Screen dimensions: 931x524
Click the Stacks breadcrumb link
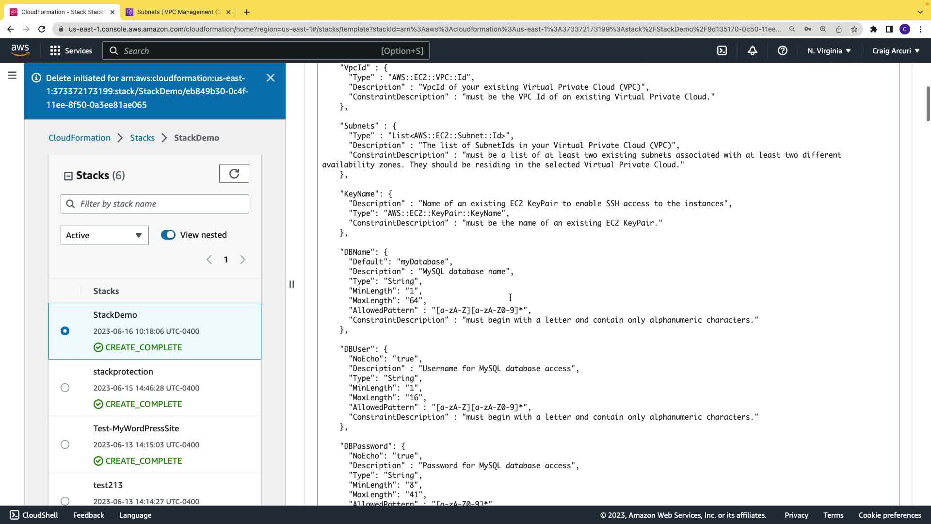142,138
